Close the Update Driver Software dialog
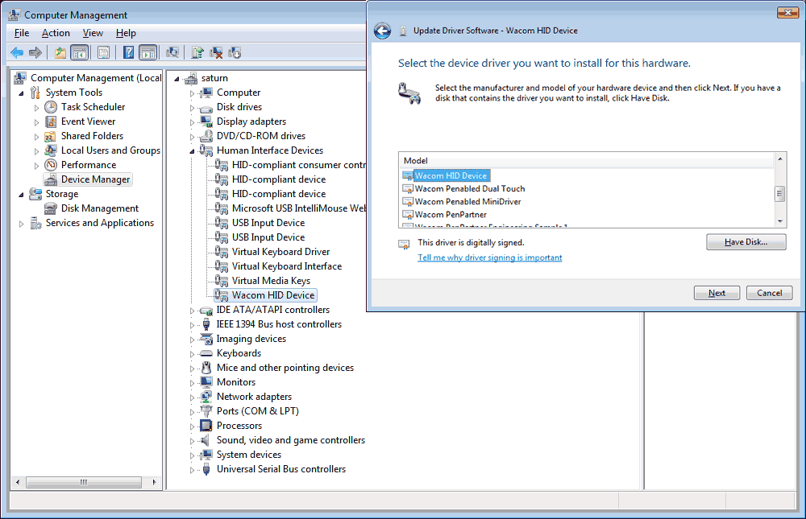806x519 pixels. coord(787,12)
